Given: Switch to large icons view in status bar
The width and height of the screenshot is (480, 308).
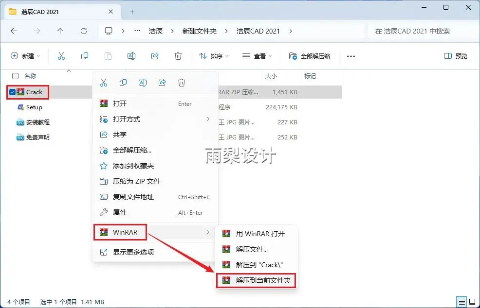Looking at the screenshot, I should pos(472,302).
